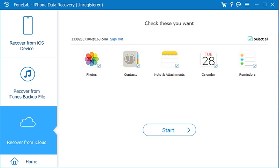The width and height of the screenshot is (279, 168).
Task: Select the Recover from iCloud tab label
Action: pyautogui.click(x=27, y=143)
